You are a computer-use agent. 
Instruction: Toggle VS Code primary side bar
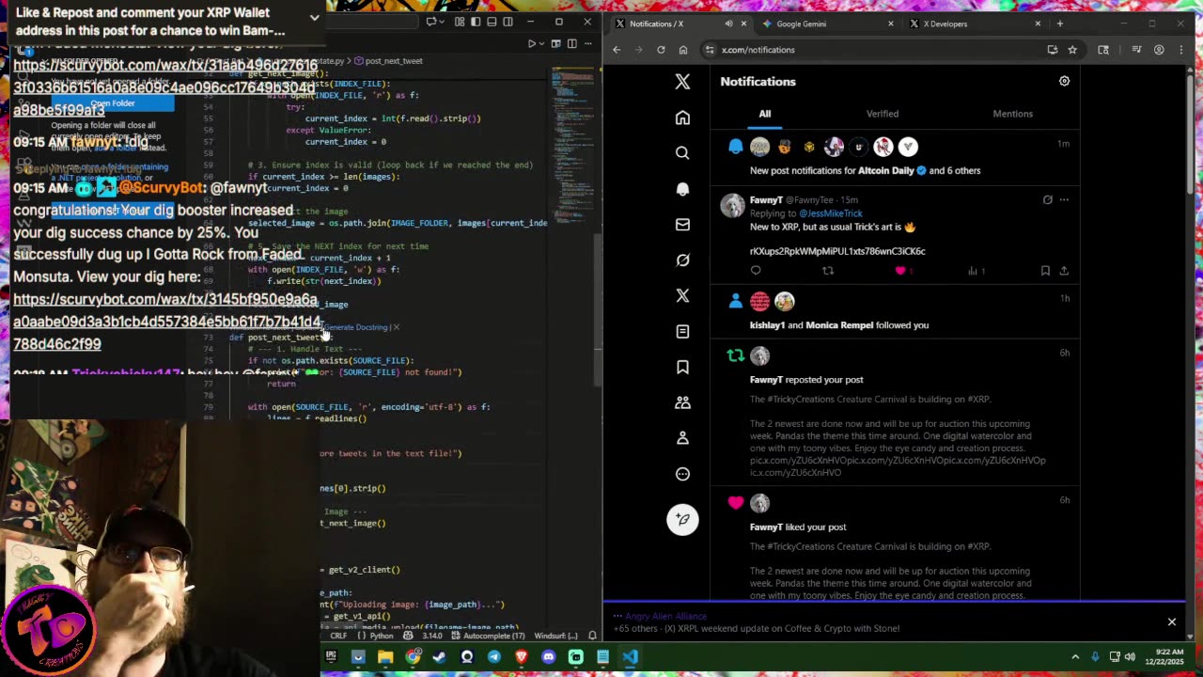(x=476, y=22)
